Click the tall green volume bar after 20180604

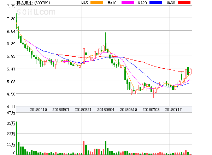(x=106, y=148)
